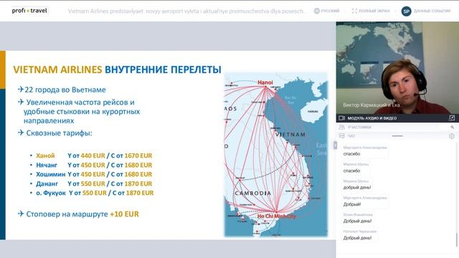The width and height of the screenshot is (459, 258).
Task: Click the SP avatar circle
Action: (406, 11)
